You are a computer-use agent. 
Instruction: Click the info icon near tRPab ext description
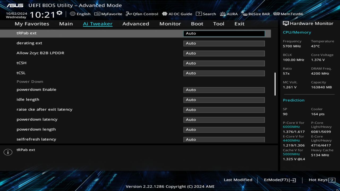pyautogui.click(x=8, y=152)
